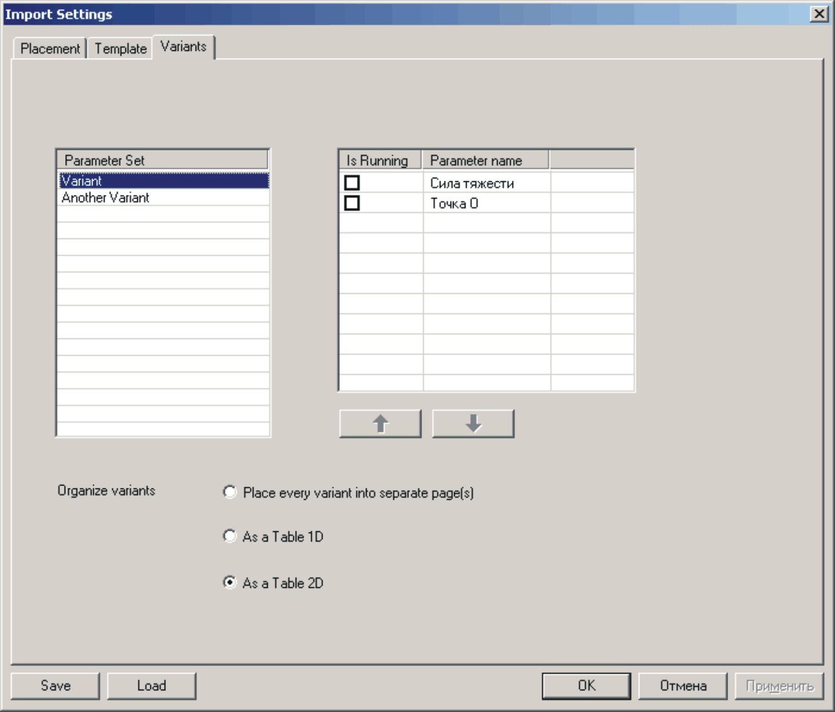Enable Is Running for Сила тяжести
The image size is (835, 712).
point(352,183)
